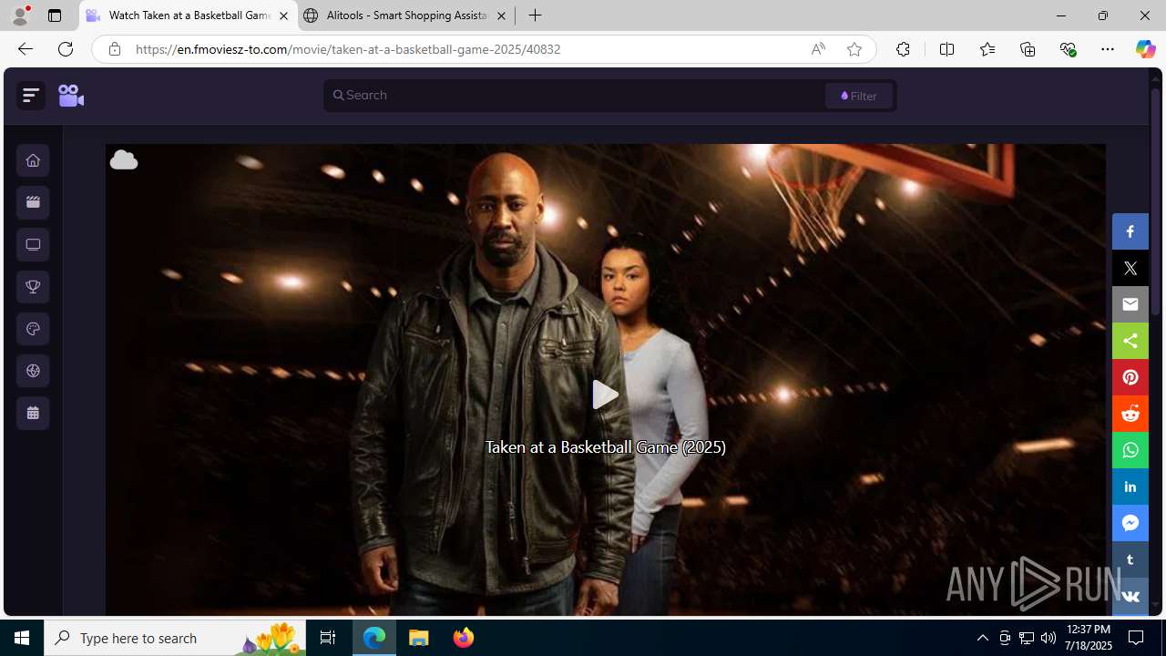Open the Movies clapperboard sidebar icon
Viewport: 1166px width, 656px height.
(x=33, y=202)
